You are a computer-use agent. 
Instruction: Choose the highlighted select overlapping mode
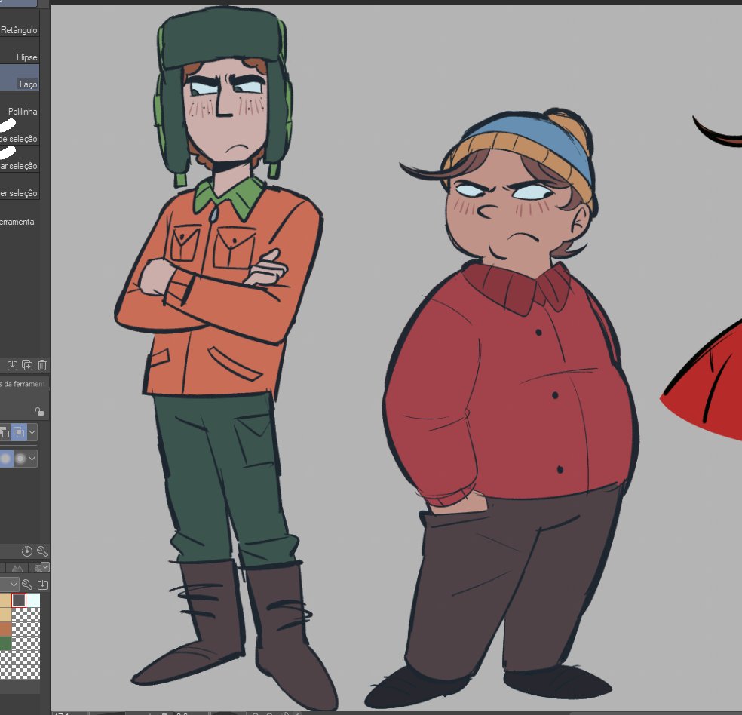pos(19,432)
